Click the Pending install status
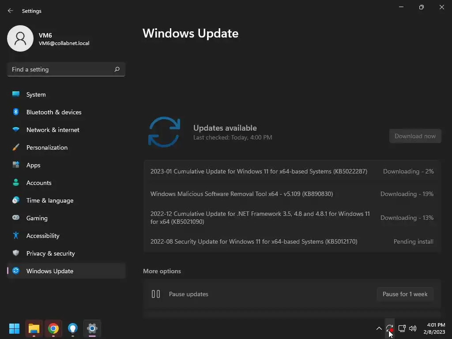 click(x=413, y=241)
